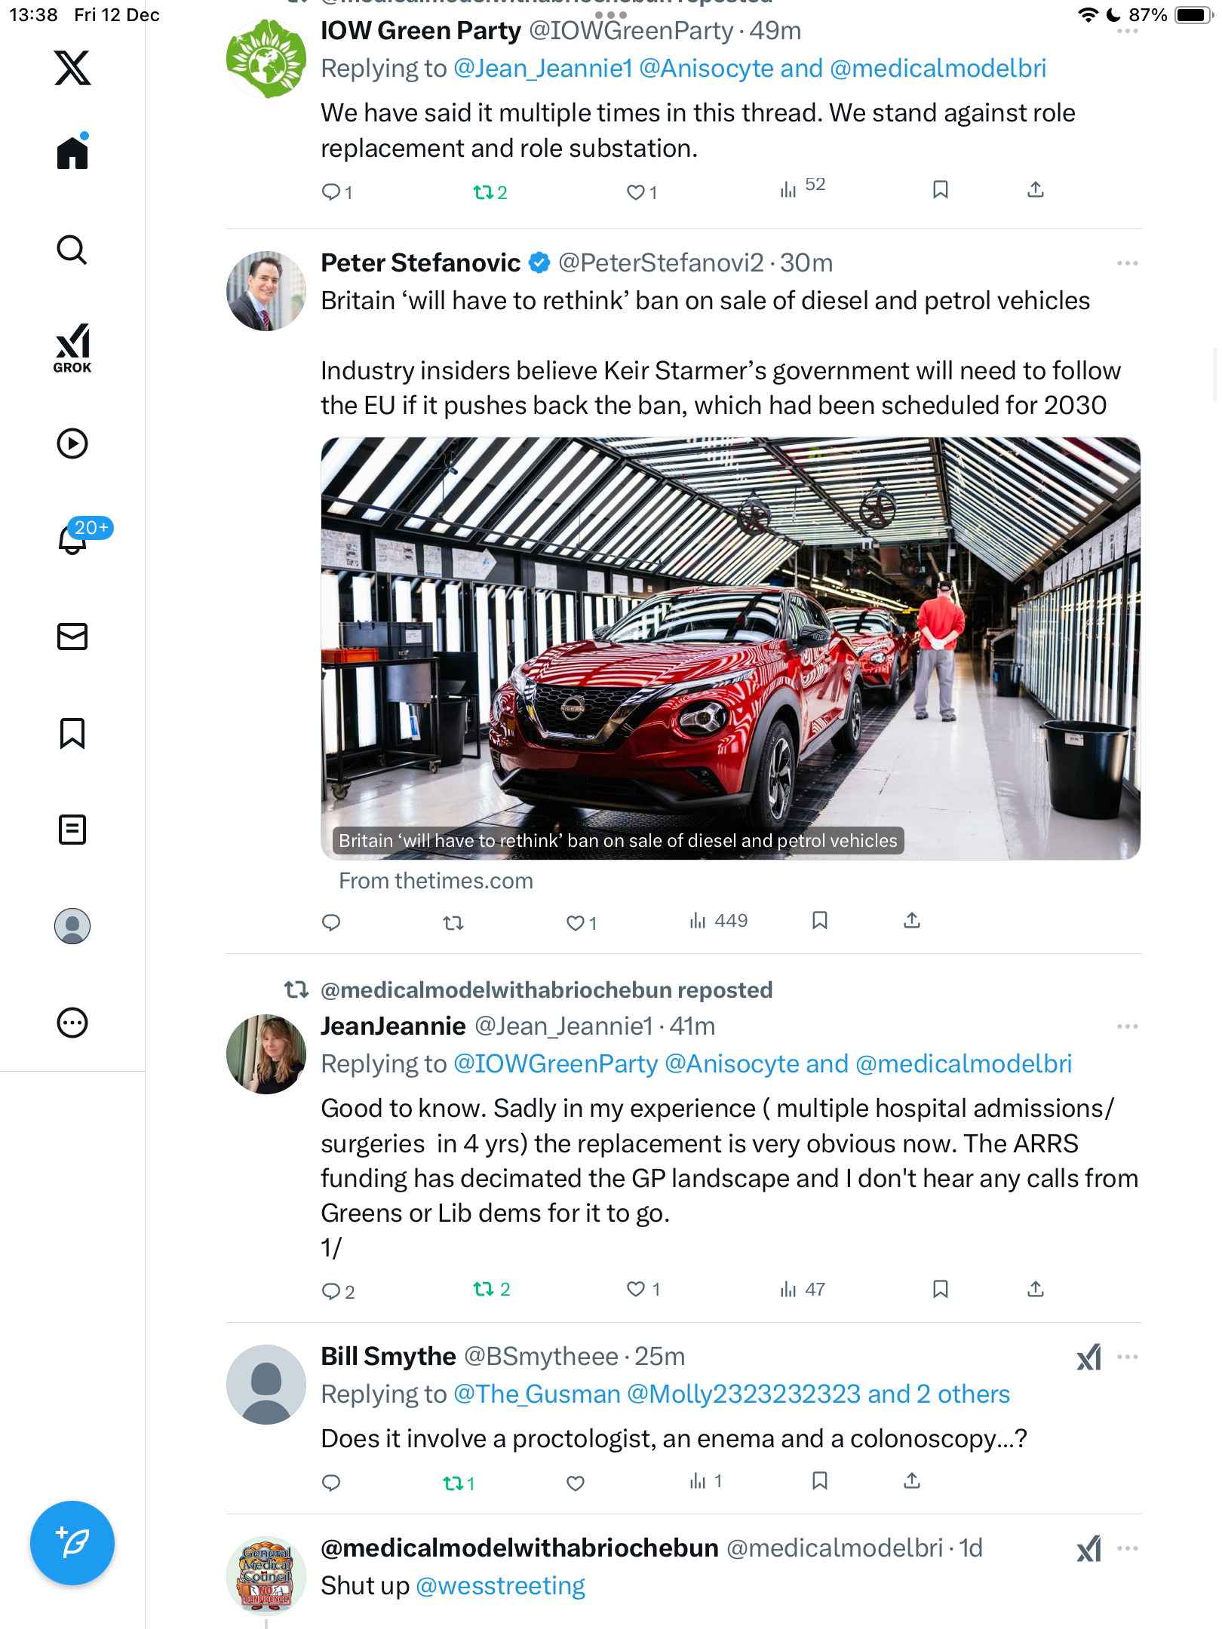The image size is (1222, 1629).
Task: Open the thetimes.com source link
Action: point(436,881)
